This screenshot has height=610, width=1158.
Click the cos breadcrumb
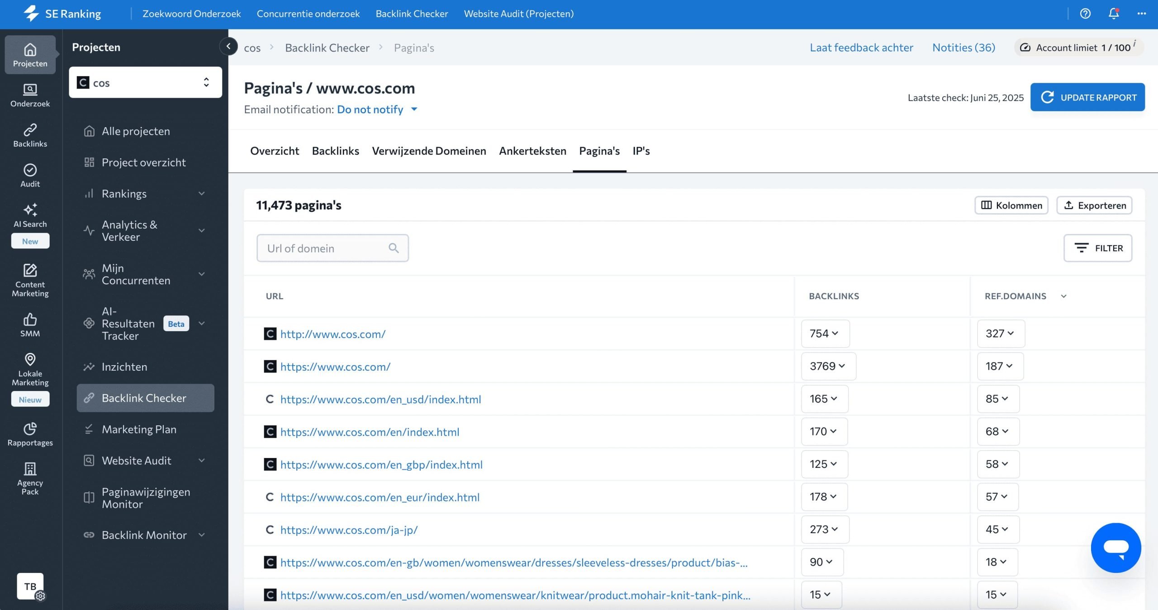tap(252, 48)
